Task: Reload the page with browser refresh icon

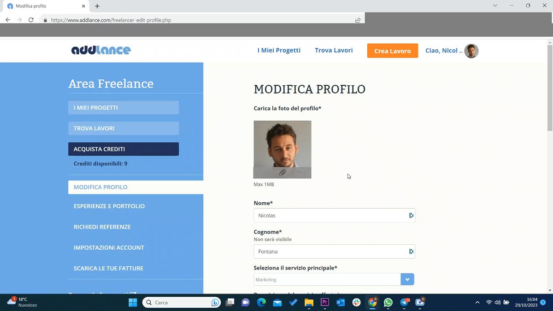Action: [31, 20]
